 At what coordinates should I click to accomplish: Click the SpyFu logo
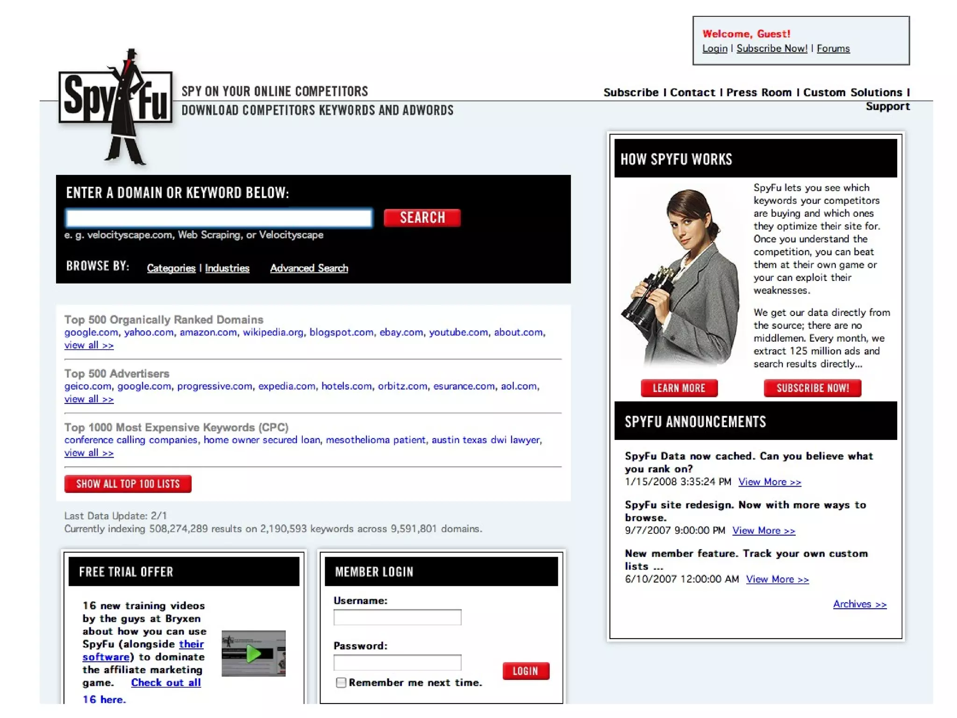coord(115,98)
